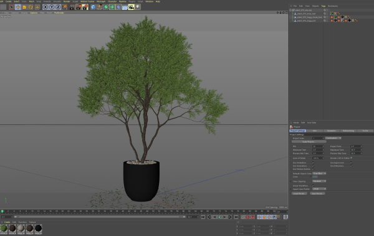
Task: Click Render to Picture Viewer icon
Action: (79, 7)
